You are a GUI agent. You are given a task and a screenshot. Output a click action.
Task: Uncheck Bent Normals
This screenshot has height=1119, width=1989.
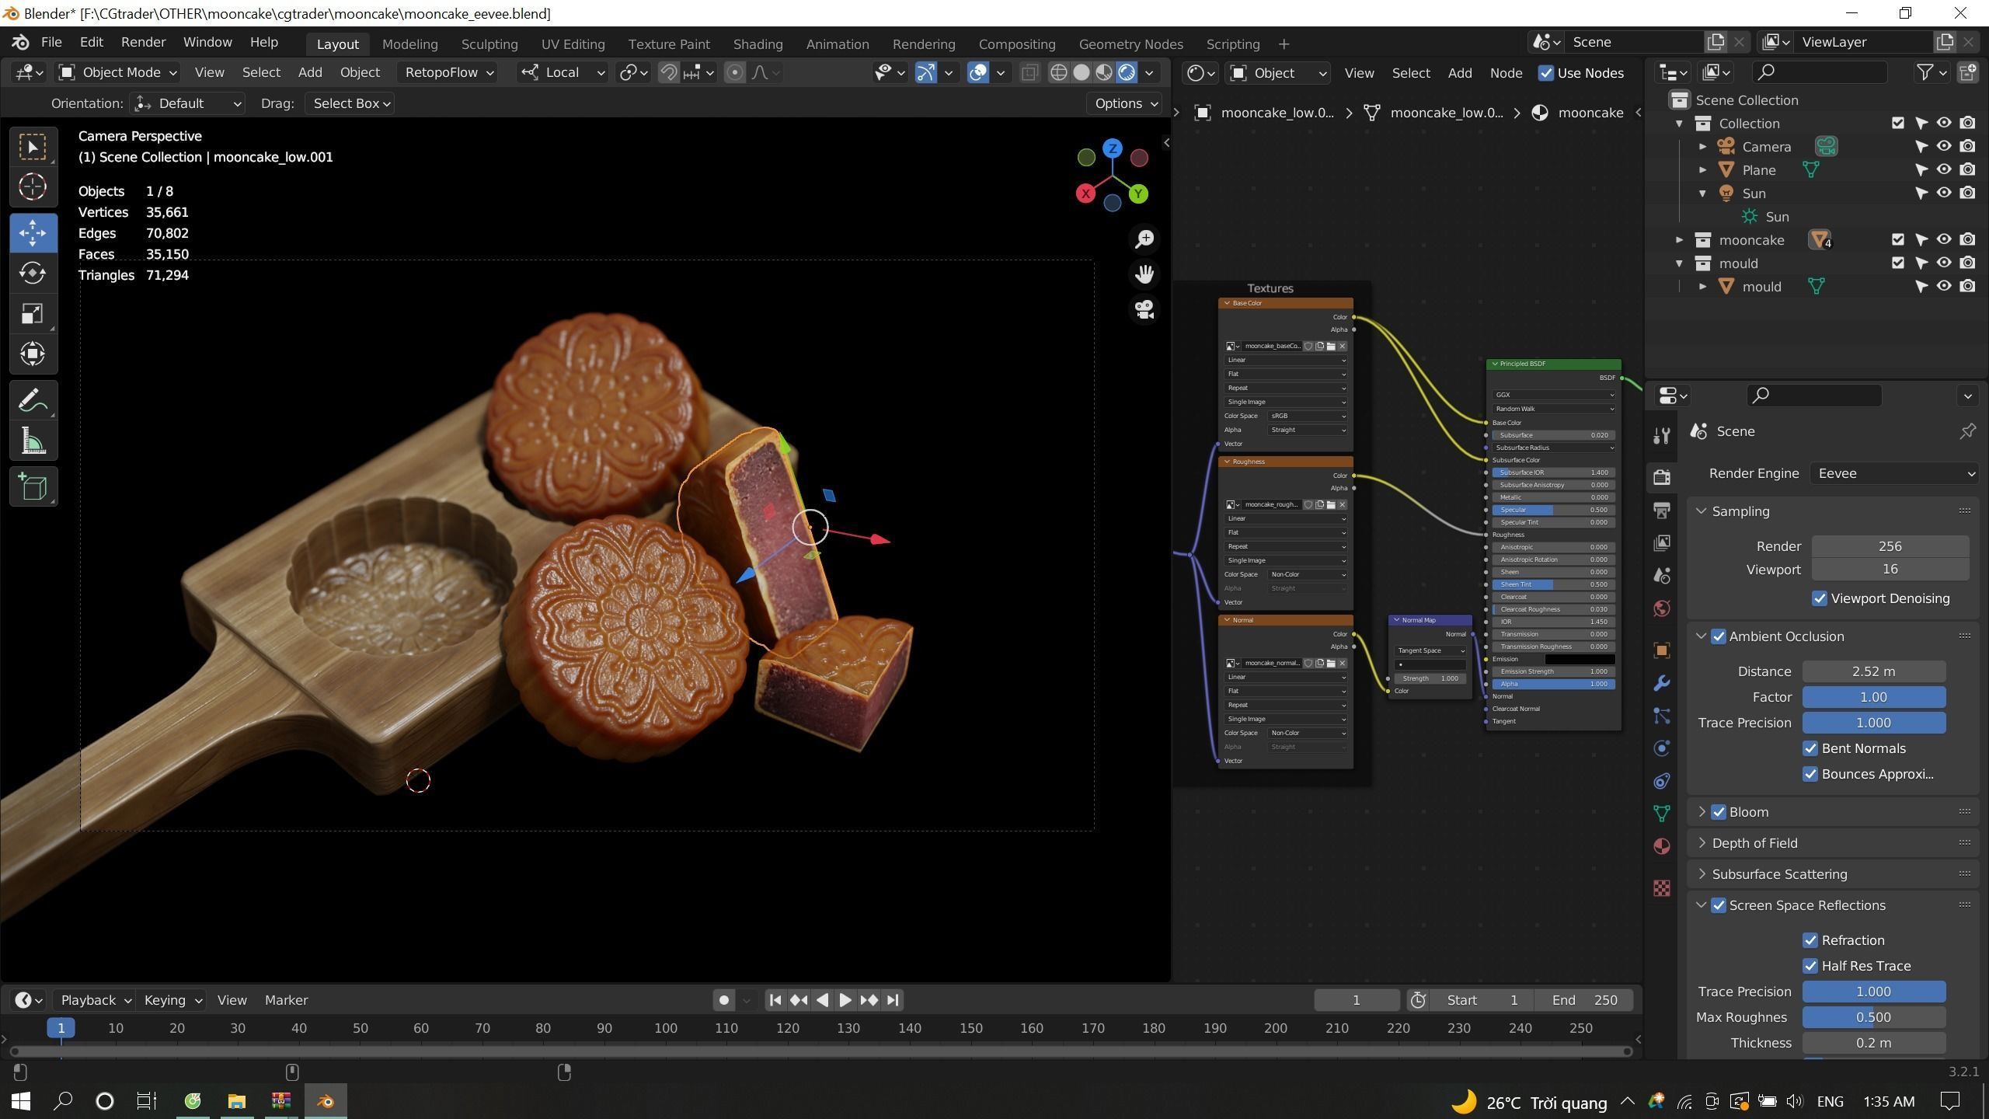pos(1810,748)
